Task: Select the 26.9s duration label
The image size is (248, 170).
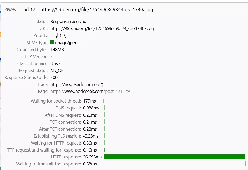Action: (10, 10)
